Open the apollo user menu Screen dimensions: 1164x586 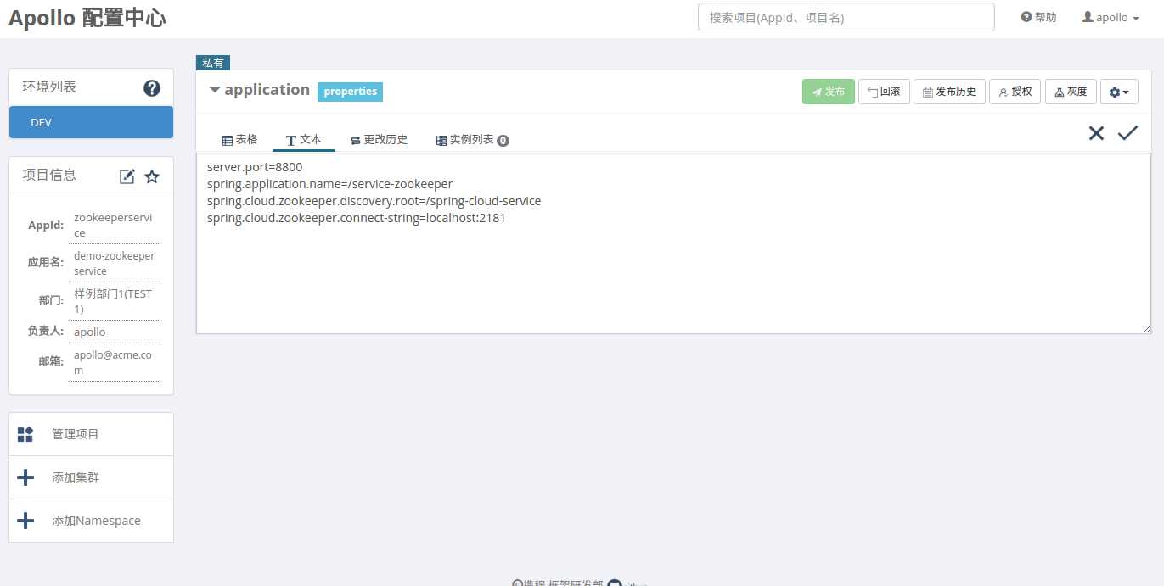click(x=1111, y=17)
